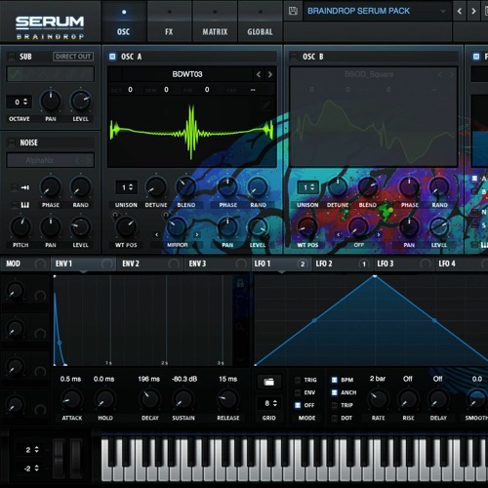Switch to the OSC tab
This screenshot has height=488, width=488.
click(124, 21)
